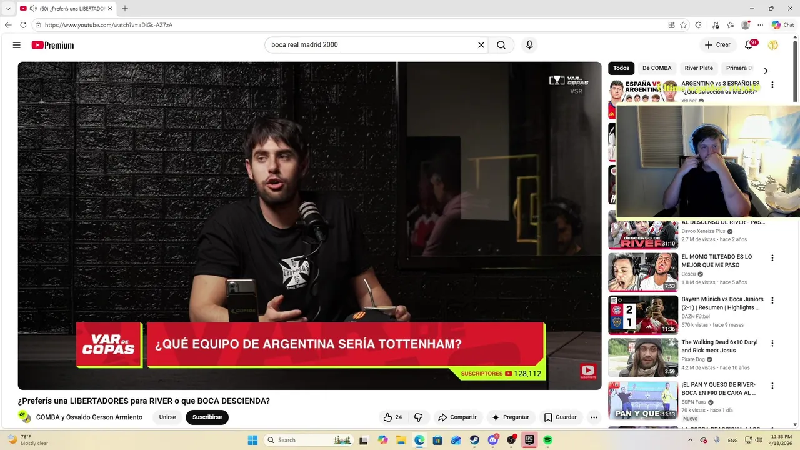Subscribe with the Suscribirse button
Viewport: 800px width, 450px height.
point(207,417)
